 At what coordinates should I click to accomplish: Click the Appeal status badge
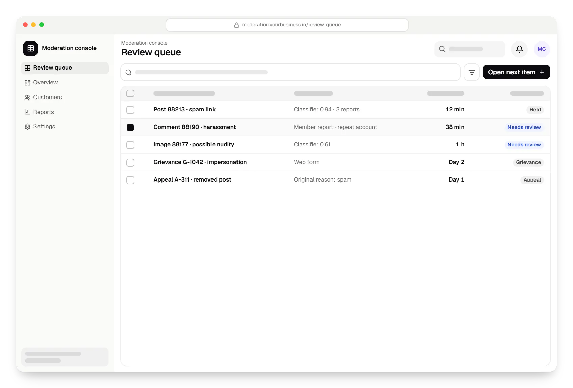point(532,180)
